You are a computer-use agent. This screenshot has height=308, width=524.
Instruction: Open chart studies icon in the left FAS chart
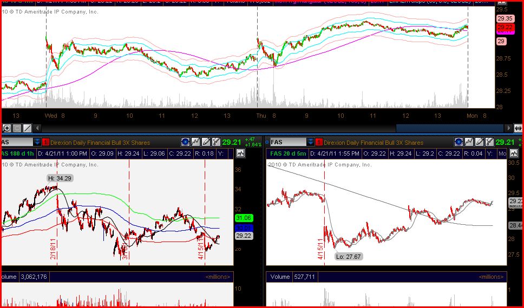pos(195,142)
